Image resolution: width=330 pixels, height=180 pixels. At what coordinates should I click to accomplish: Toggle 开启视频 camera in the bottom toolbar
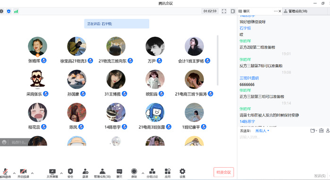click(23, 173)
